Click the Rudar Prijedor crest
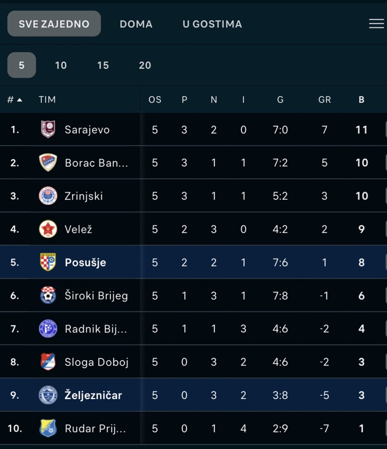Screen dimensions: 387x449 tap(48, 428)
